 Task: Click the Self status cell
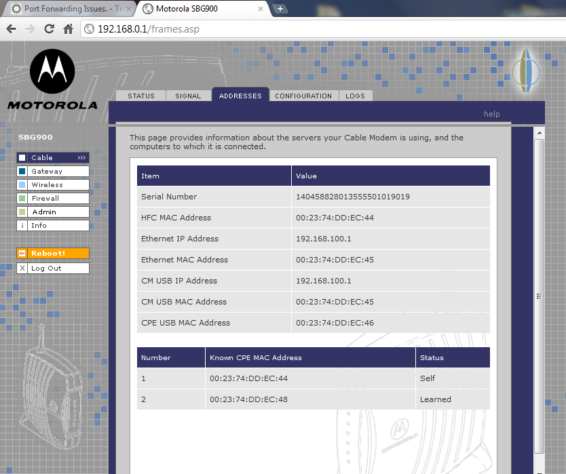(453, 378)
